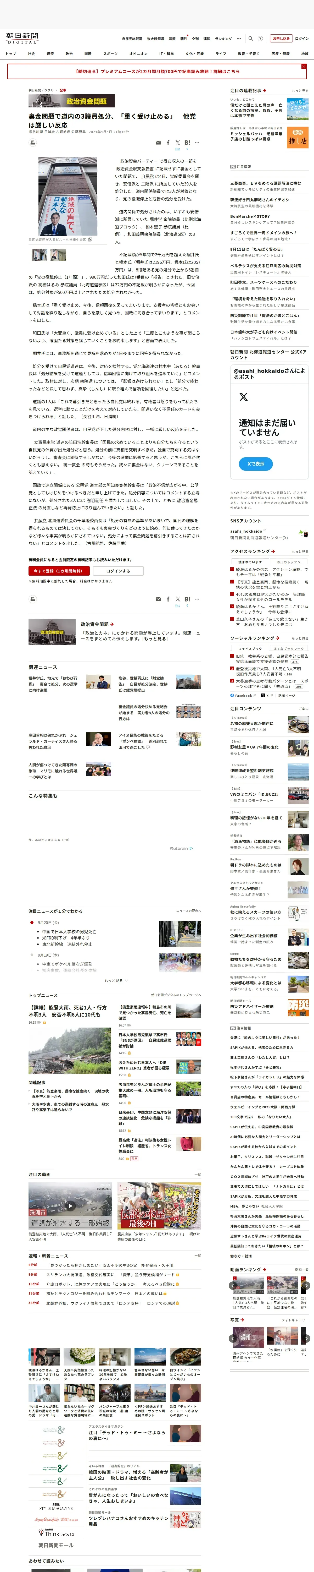The height and width of the screenshot is (1572, 314).
Task: Open 【詳報】能登大雨 top news headline
Action: (68, 1011)
